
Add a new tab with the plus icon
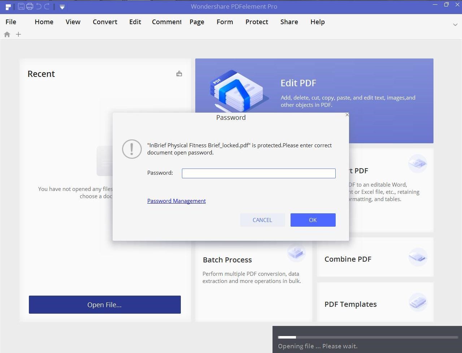pos(18,34)
